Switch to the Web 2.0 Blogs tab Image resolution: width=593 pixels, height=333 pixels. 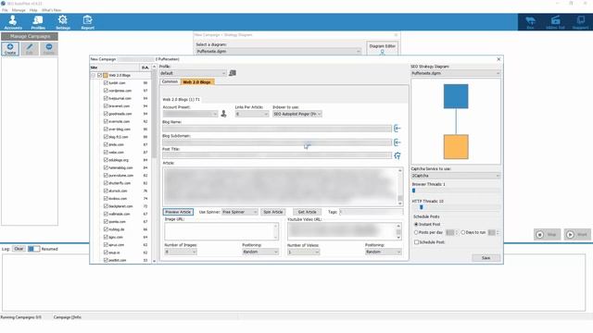point(197,82)
